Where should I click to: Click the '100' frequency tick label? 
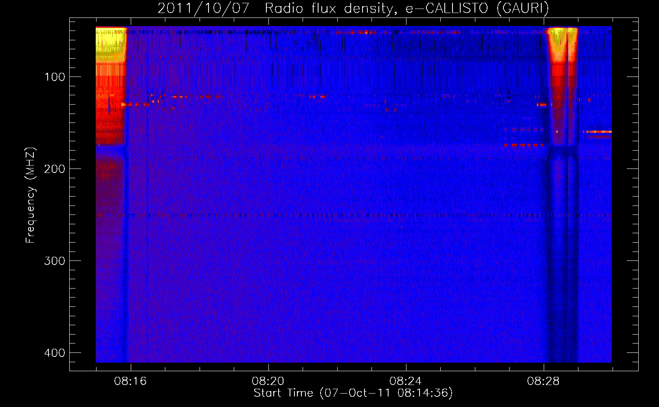[x=55, y=77]
